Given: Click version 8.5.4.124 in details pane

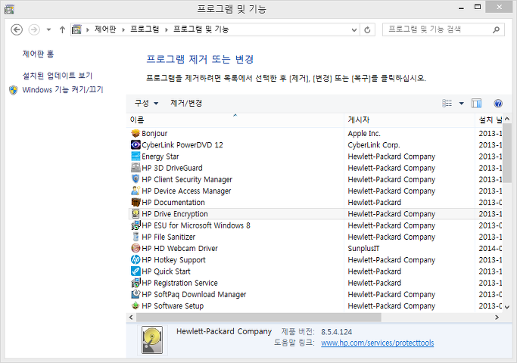Looking at the screenshot, I should tap(337, 332).
